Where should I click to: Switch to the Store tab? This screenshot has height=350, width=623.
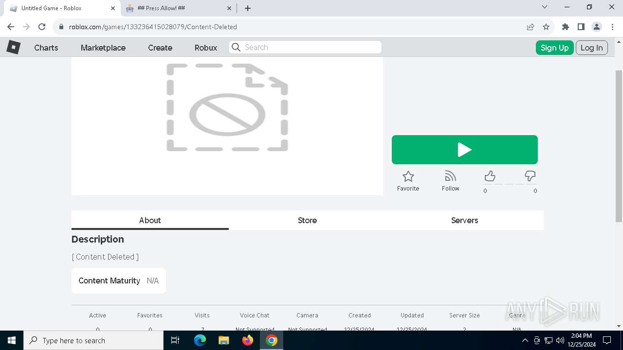(x=307, y=220)
